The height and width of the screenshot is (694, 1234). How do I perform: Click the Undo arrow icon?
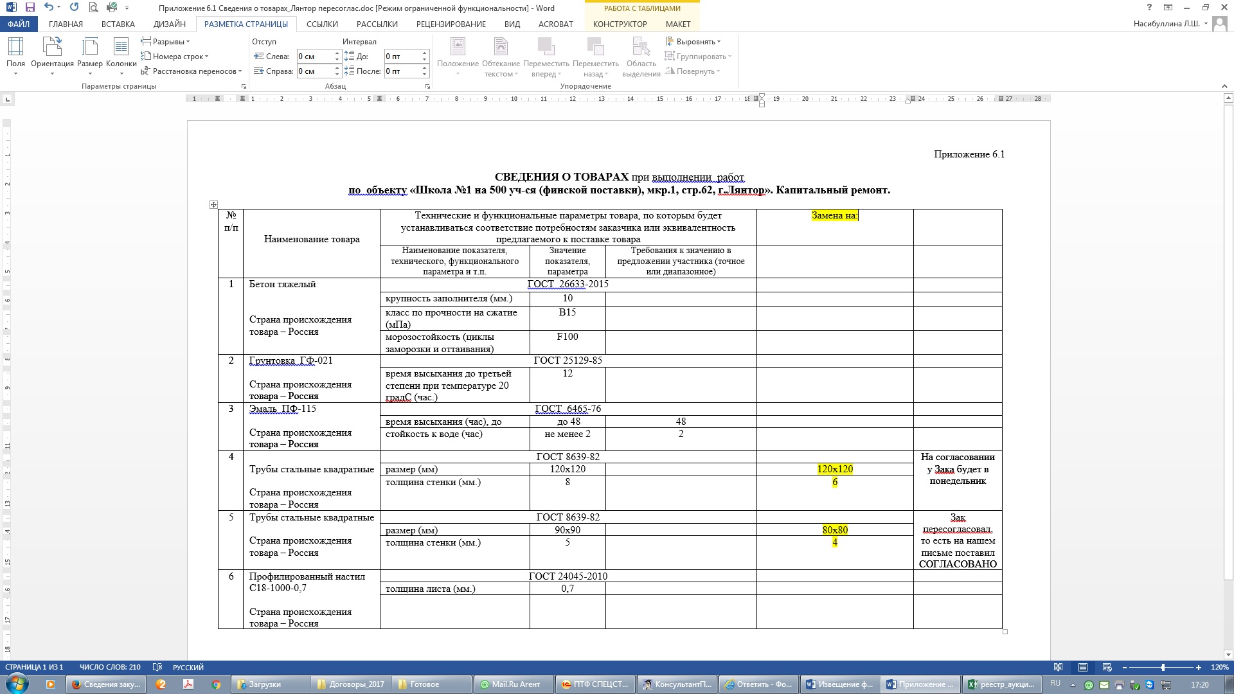click(x=48, y=8)
